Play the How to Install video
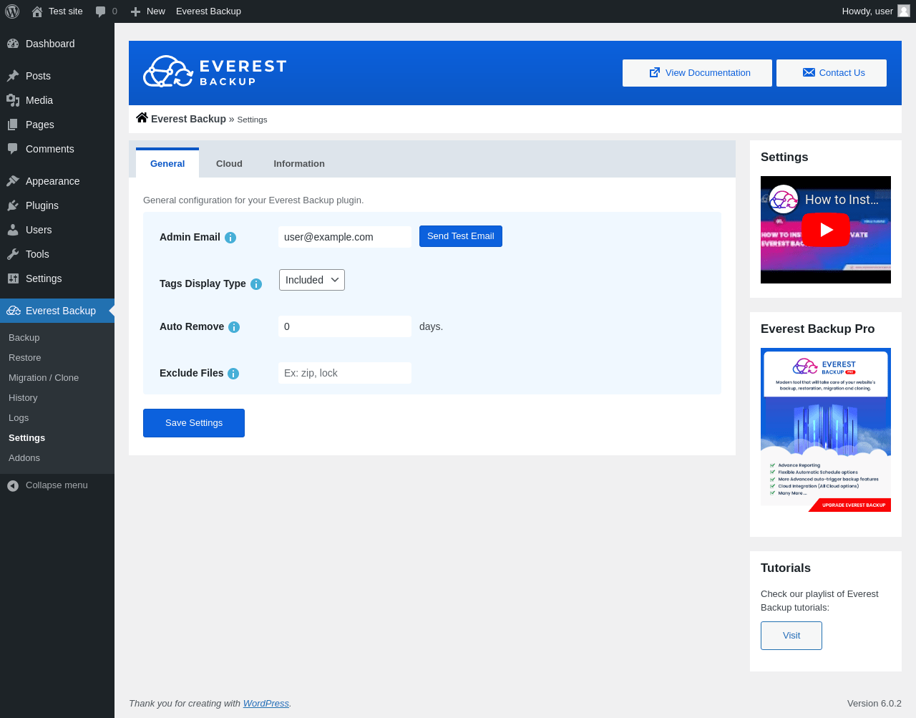 (826, 230)
